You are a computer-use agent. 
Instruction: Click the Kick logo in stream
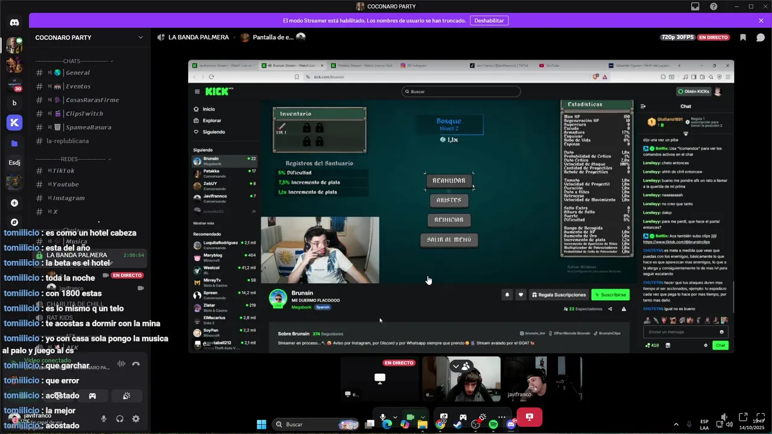coord(218,92)
